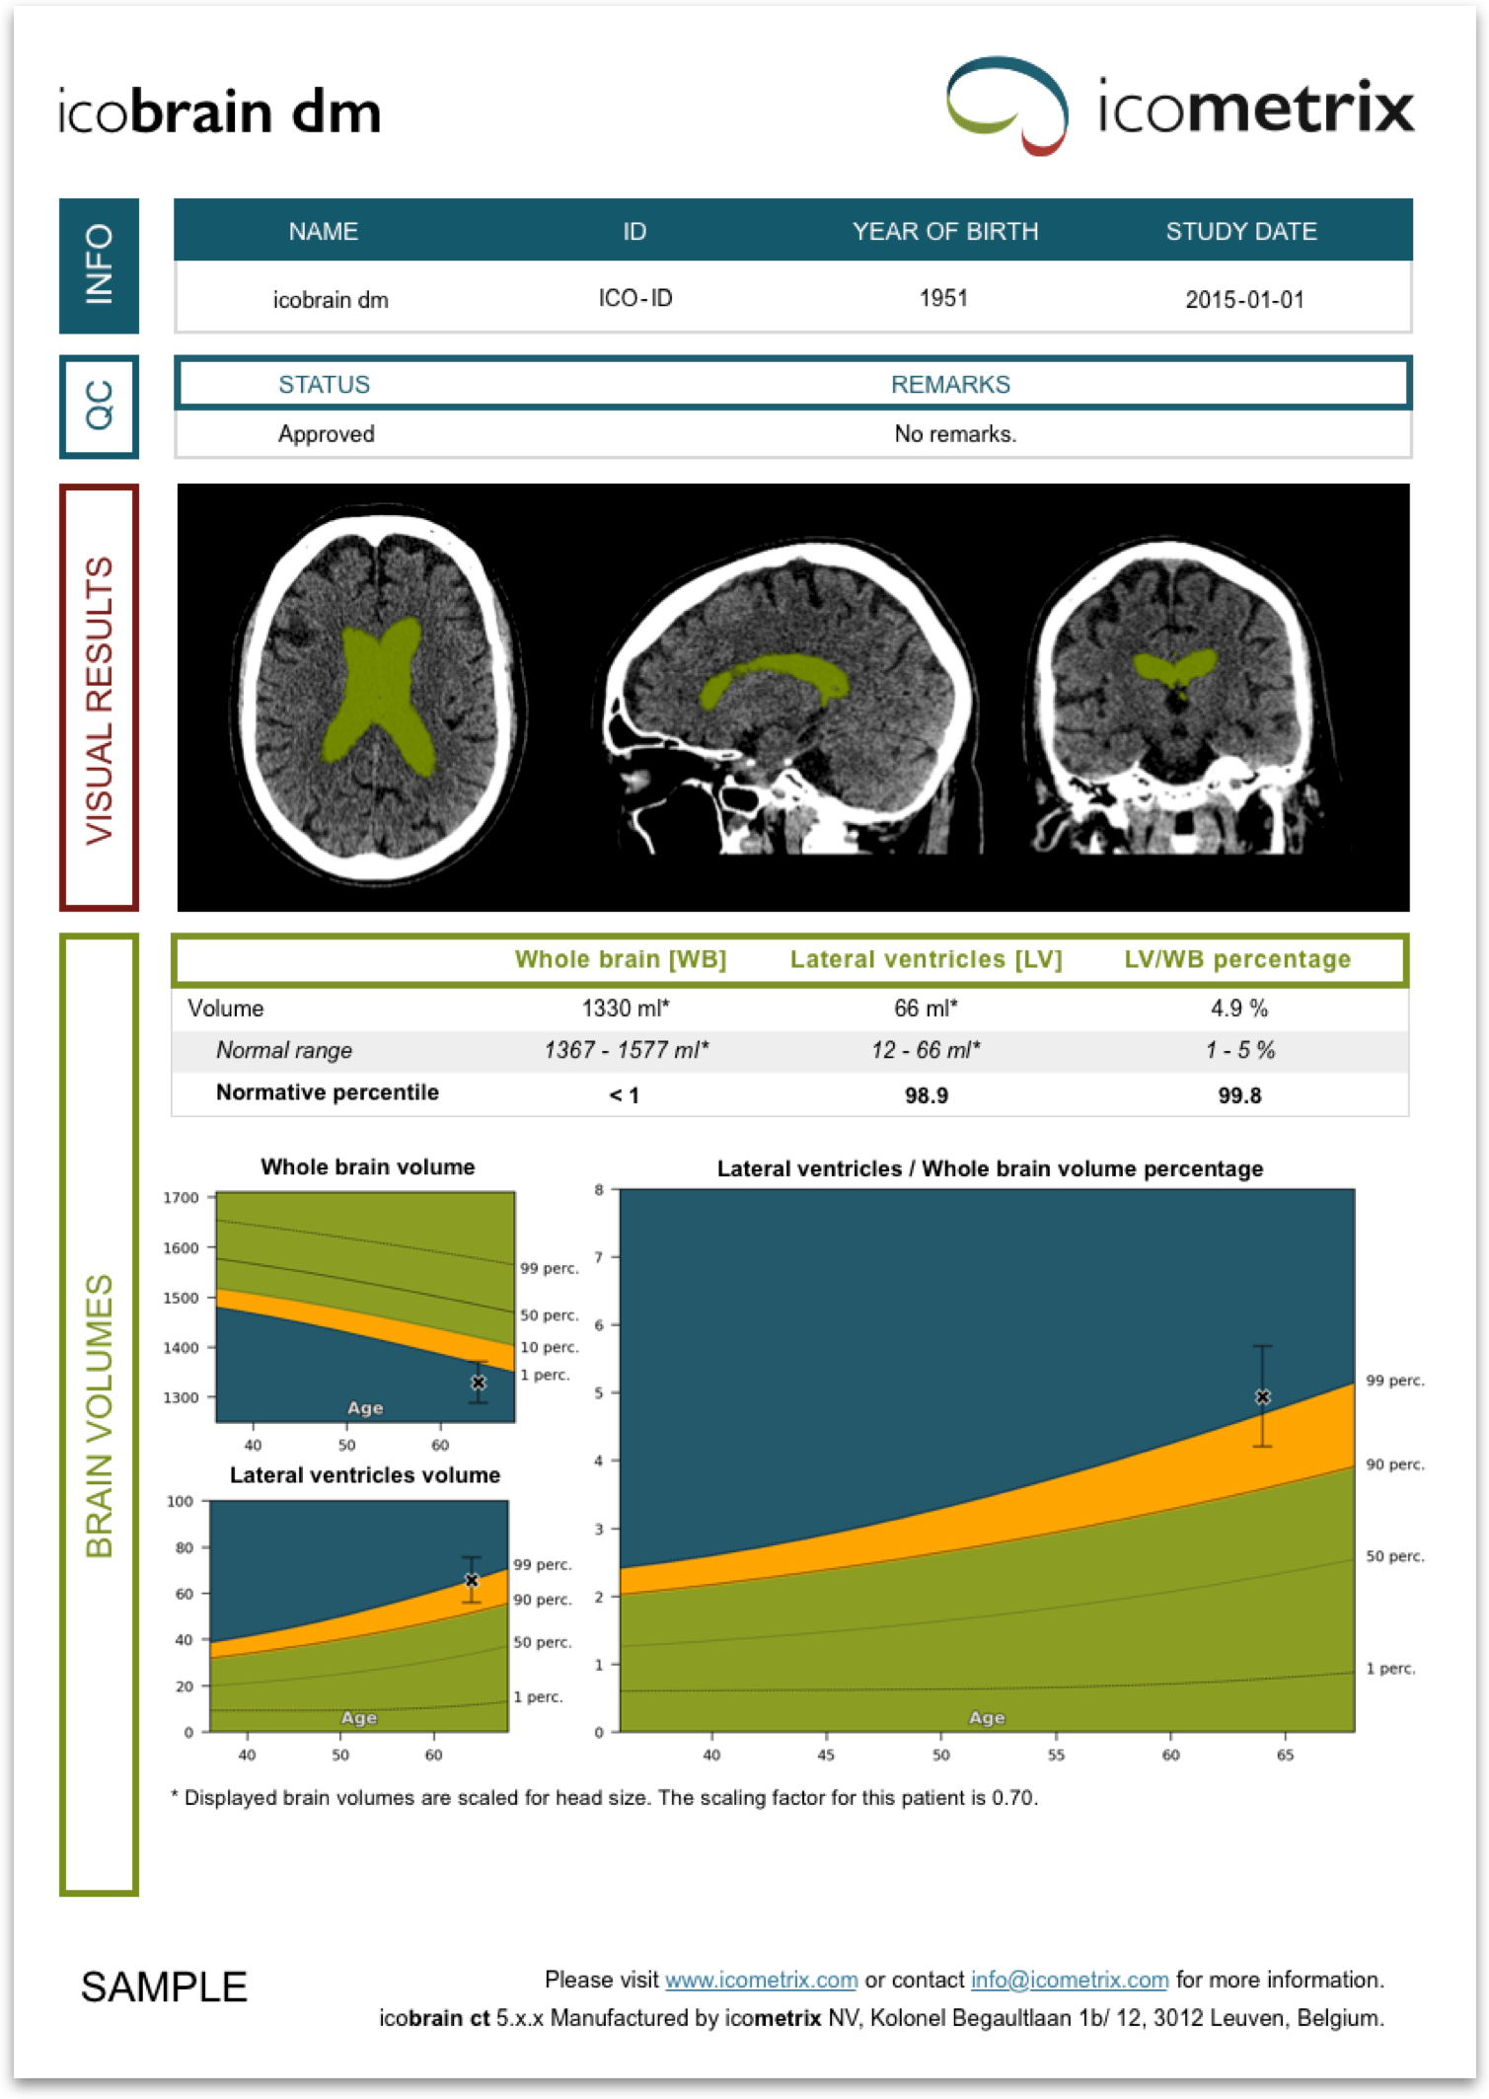Click the SAMPLE label at bottom
Screen dimensions: 1489x2099
(x=164, y=1987)
